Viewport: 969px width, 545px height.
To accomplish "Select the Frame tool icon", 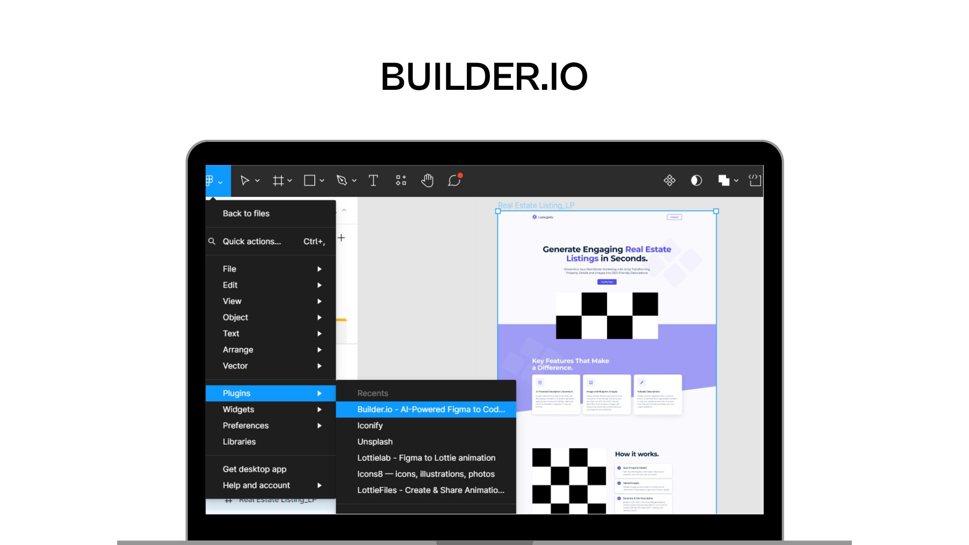I will 278,181.
